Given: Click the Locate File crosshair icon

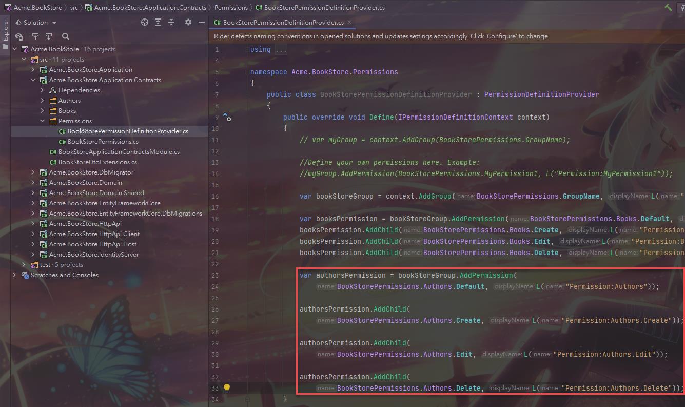Looking at the screenshot, I should click(x=145, y=22).
